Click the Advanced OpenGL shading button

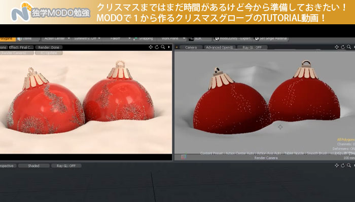click(x=220, y=48)
